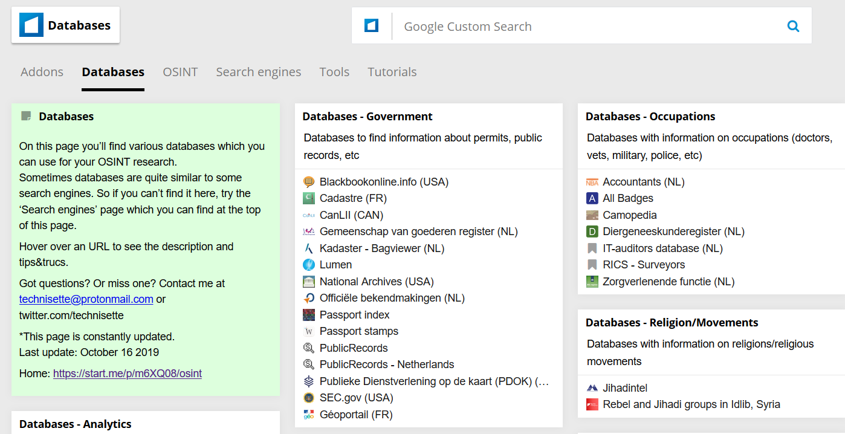845x434 pixels.
Task: Click the Databases - Analytics widget title
Action: [76, 424]
